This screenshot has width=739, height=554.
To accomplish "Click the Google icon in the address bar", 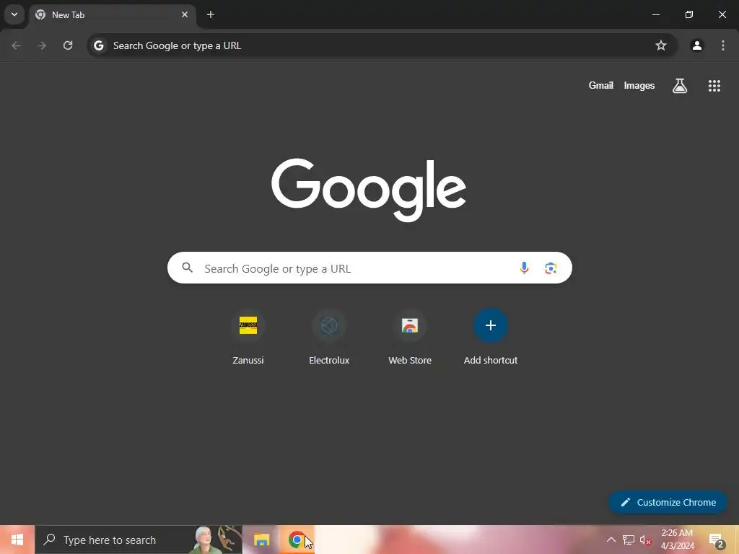I will click(98, 45).
